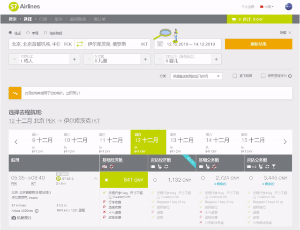The height and width of the screenshot is (230, 300).
Task: Select the 组合航线 multi-city radio option
Action: pos(45,33)
